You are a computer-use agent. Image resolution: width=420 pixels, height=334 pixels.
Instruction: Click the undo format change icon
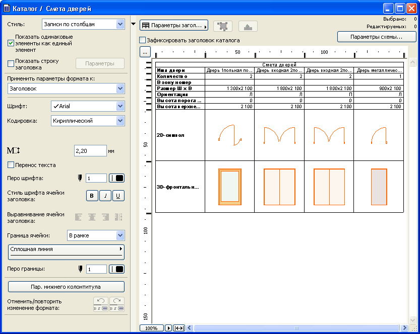[x=100, y=304]
